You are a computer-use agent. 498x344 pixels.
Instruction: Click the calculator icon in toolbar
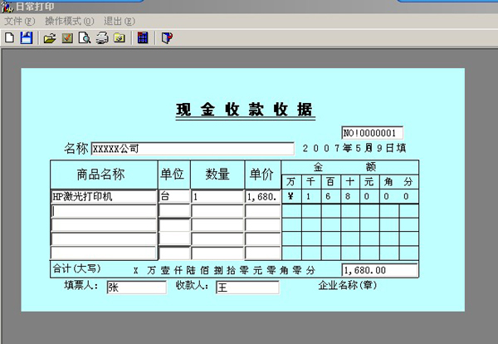[x=144, y=37]
